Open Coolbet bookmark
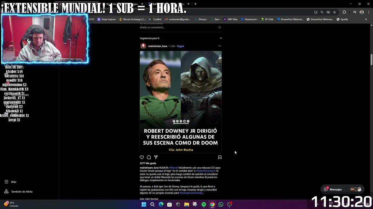The image size is (373, 209). coord(155,19)
